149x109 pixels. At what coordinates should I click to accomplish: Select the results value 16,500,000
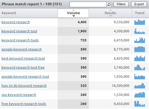120,86
